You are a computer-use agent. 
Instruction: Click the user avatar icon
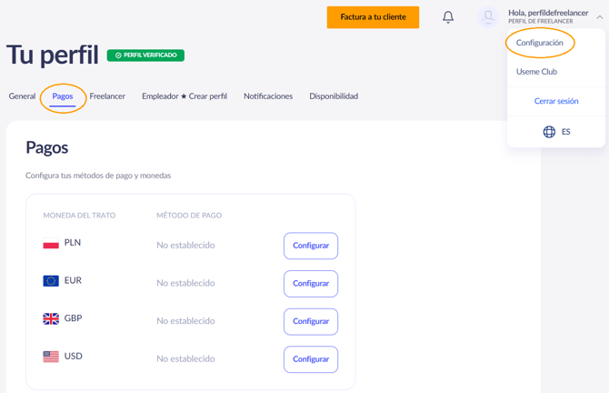(488, 17)
